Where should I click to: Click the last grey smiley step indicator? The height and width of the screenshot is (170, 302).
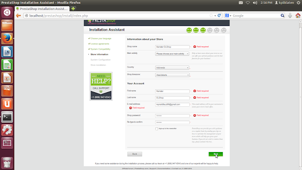click(224, 30)
